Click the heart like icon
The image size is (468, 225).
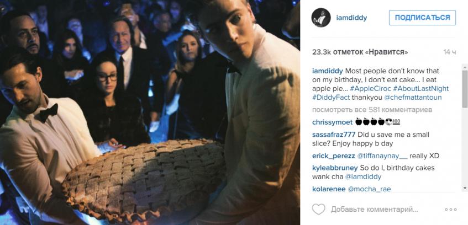[318, 210]
